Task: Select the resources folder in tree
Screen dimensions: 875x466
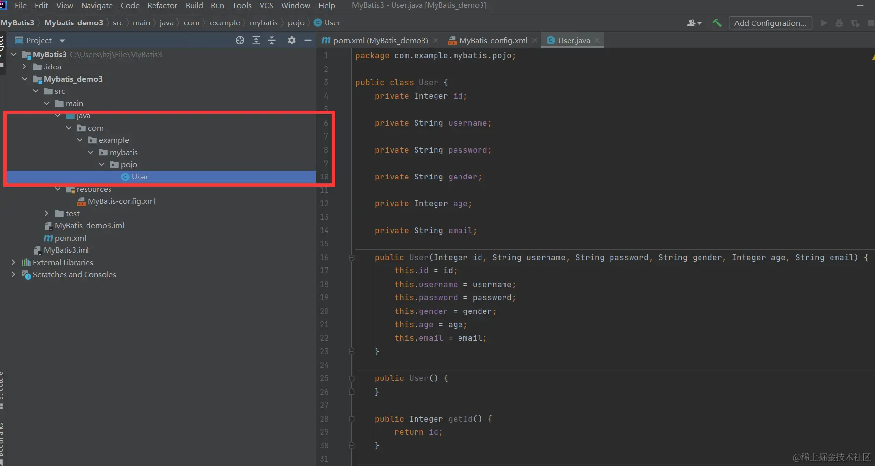Action: [94, 189]
